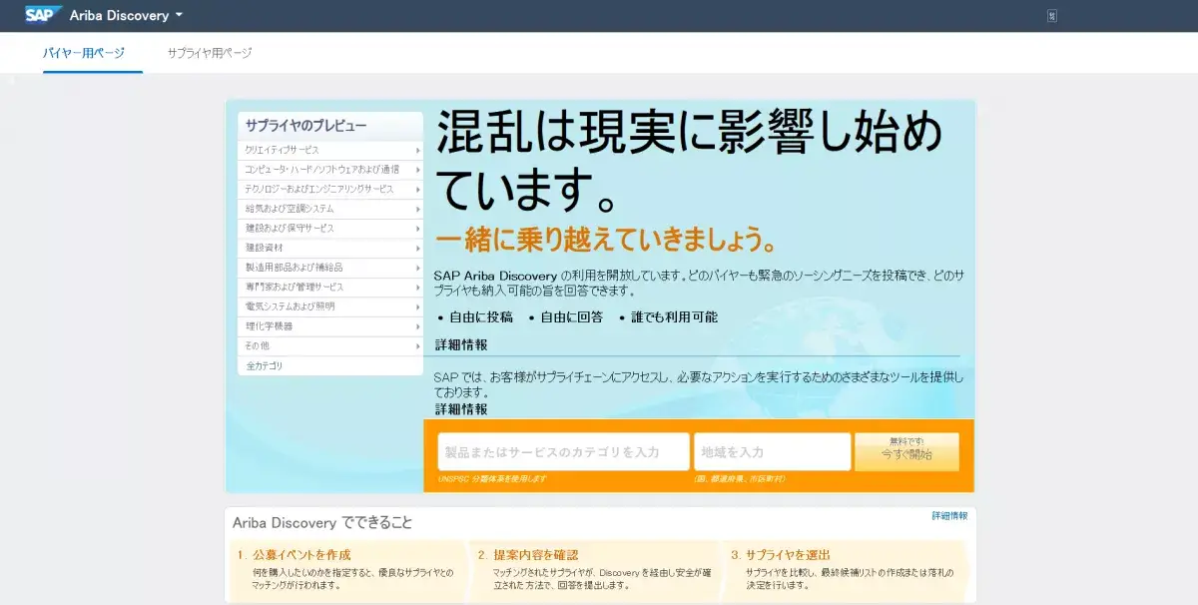
Task: Click the headline 混乱は現実に影響し始めています。
Action: (x=689, y=161)
